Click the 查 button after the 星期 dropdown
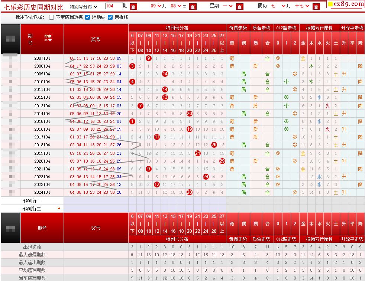 239,7
